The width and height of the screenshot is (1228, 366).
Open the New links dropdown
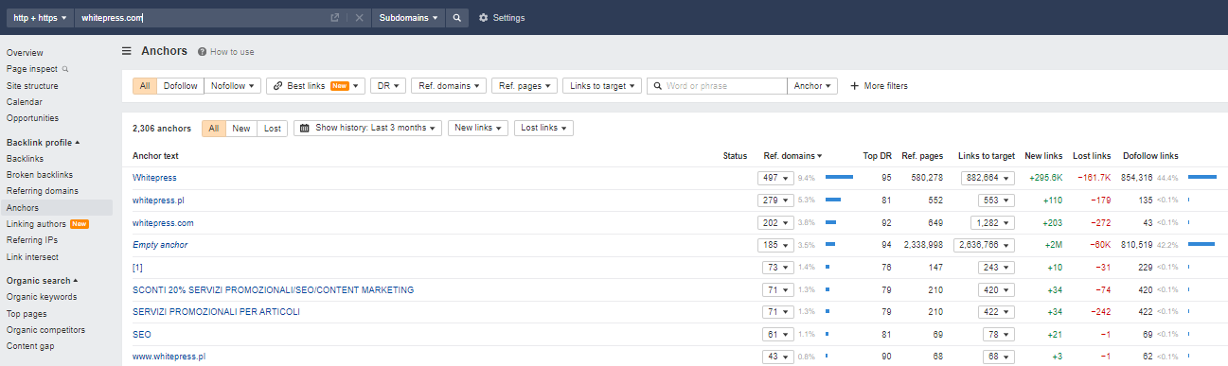click(478, 128)
